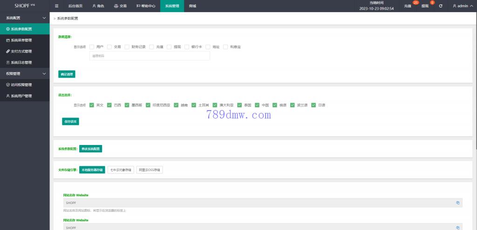This screenshot has height=230, width=477.
Task: Click the 清理密码 input field
Action: point(150,56)
